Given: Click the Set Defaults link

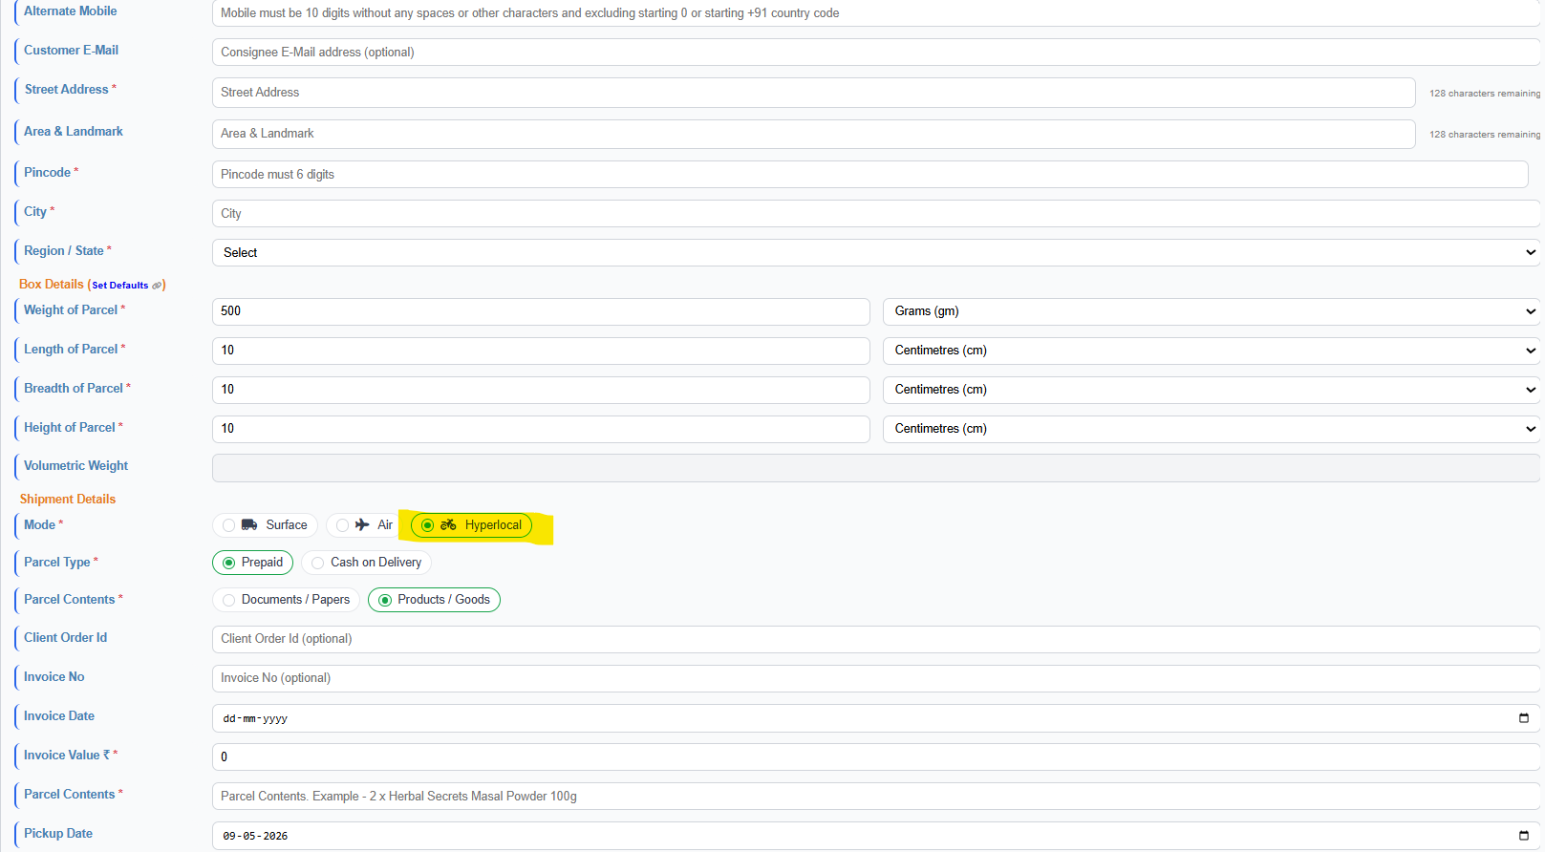Looking at the screenshot, I should [120, 286].
